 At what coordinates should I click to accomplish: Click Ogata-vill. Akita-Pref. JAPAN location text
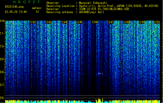pos(102,6)
